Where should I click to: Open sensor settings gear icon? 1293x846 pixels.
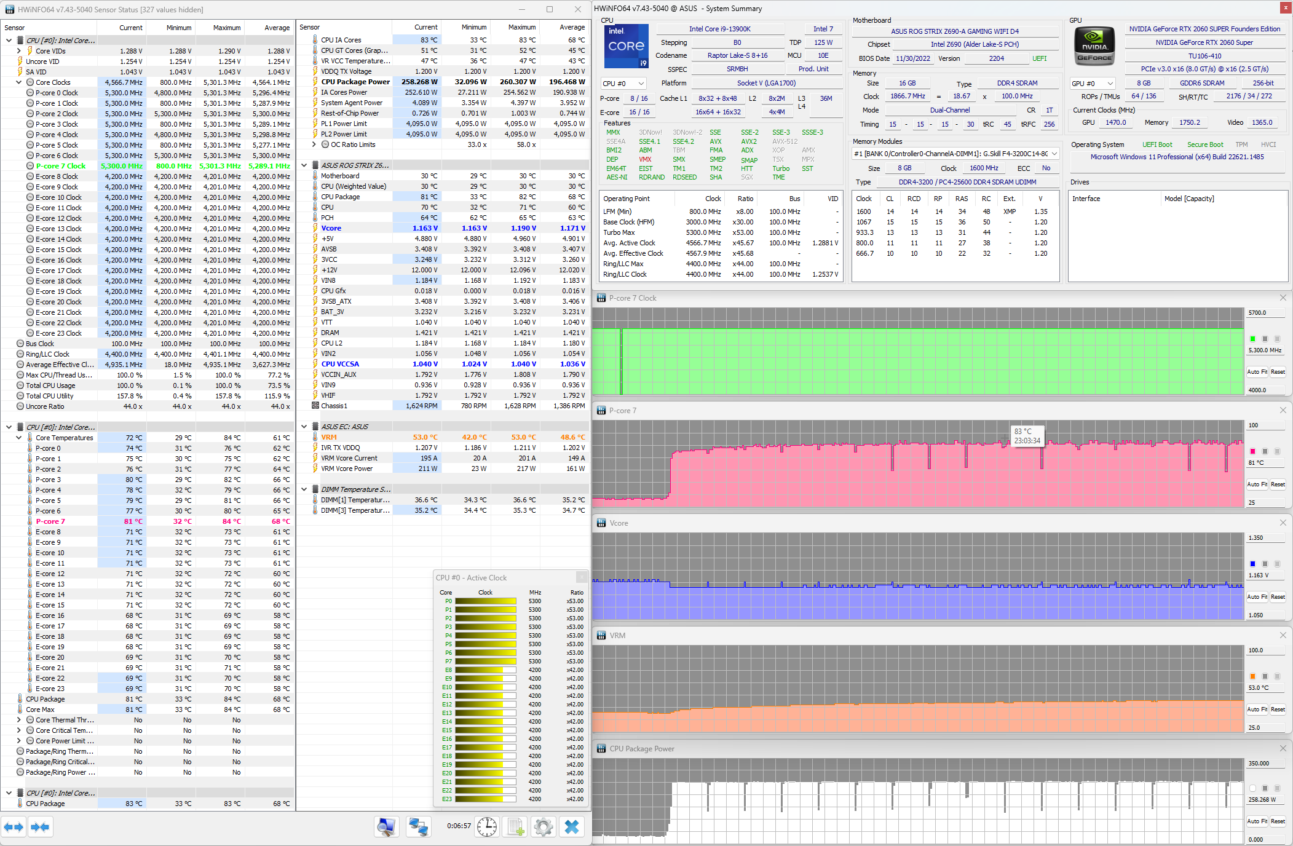[544, 827]
